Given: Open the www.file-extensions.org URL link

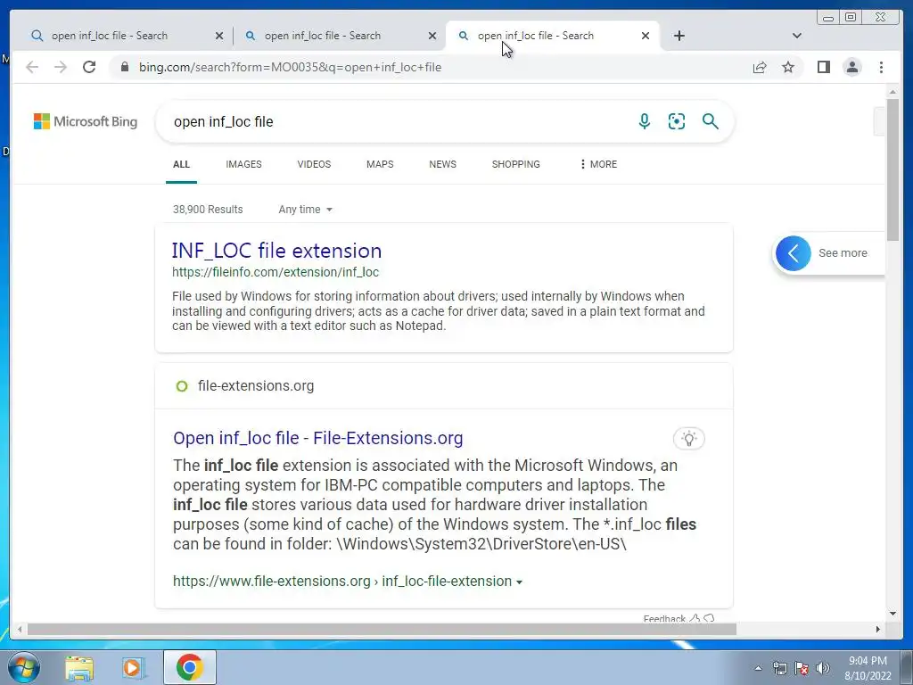Looking at the screenshot, I should click(342, 582).
